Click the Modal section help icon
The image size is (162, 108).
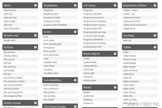[x=115, y=87]
